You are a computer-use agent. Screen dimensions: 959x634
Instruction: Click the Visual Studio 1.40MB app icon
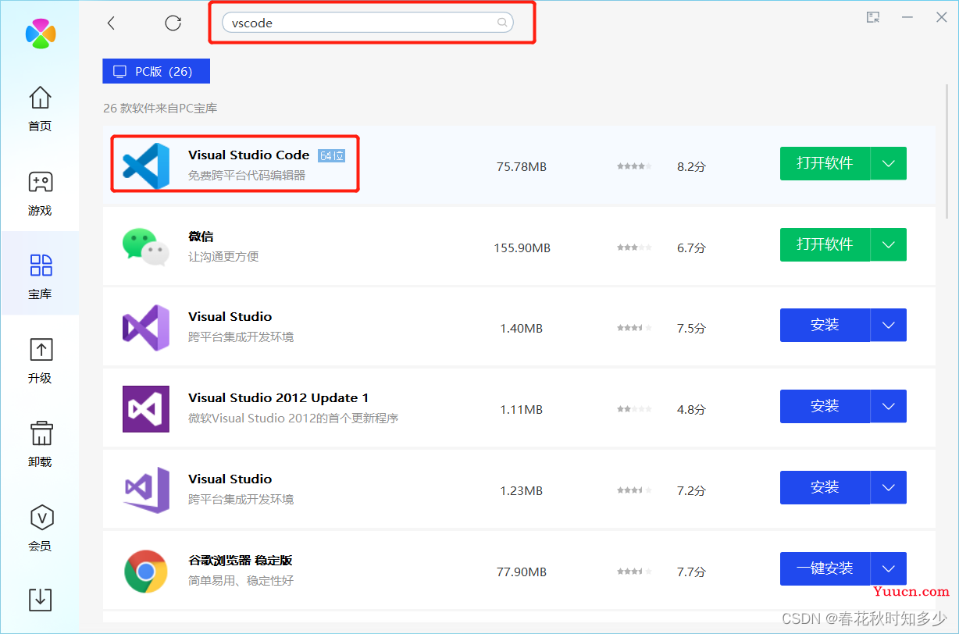(x=146, y=328)
